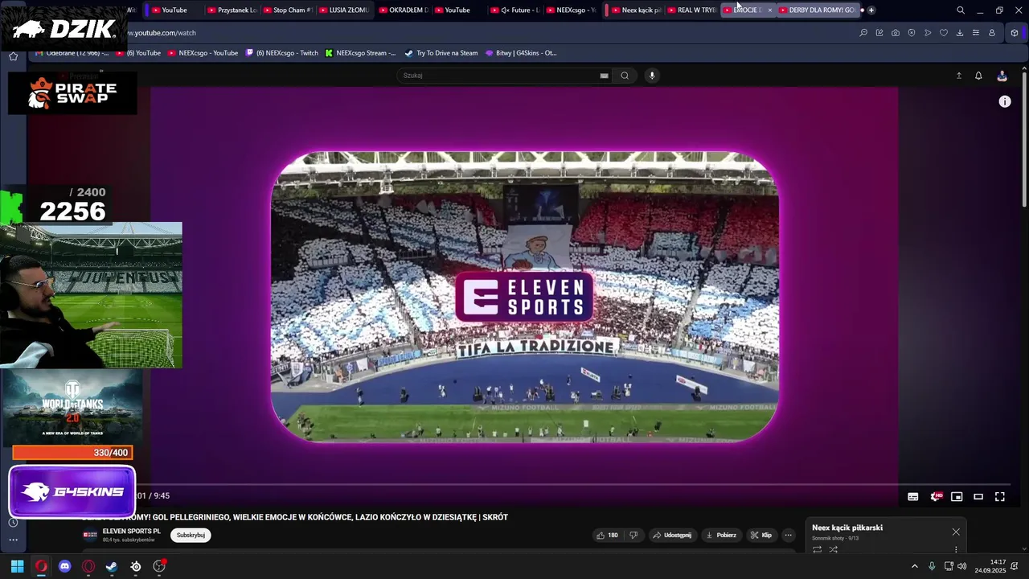The width and height of the screenshot is (1029, 579).
Task: Take snapshot with camera toolbar icon
Action: 896,33
